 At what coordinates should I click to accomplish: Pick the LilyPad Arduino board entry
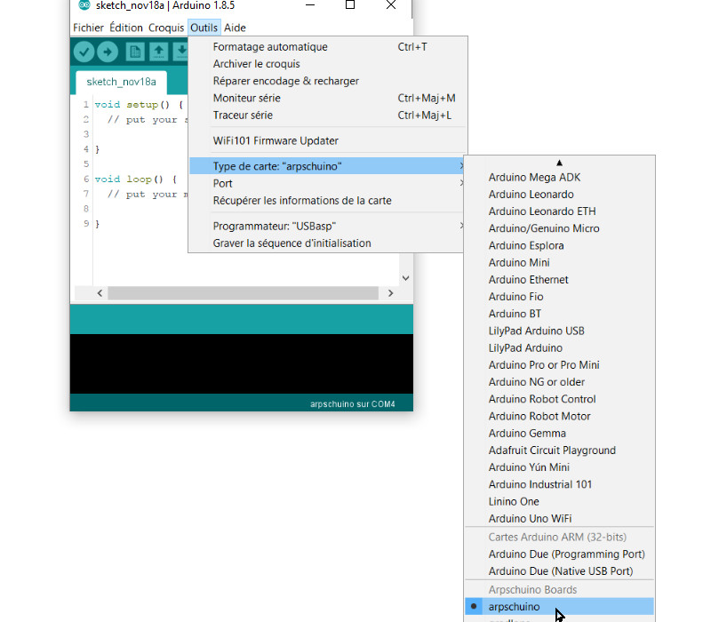[560, 347]
